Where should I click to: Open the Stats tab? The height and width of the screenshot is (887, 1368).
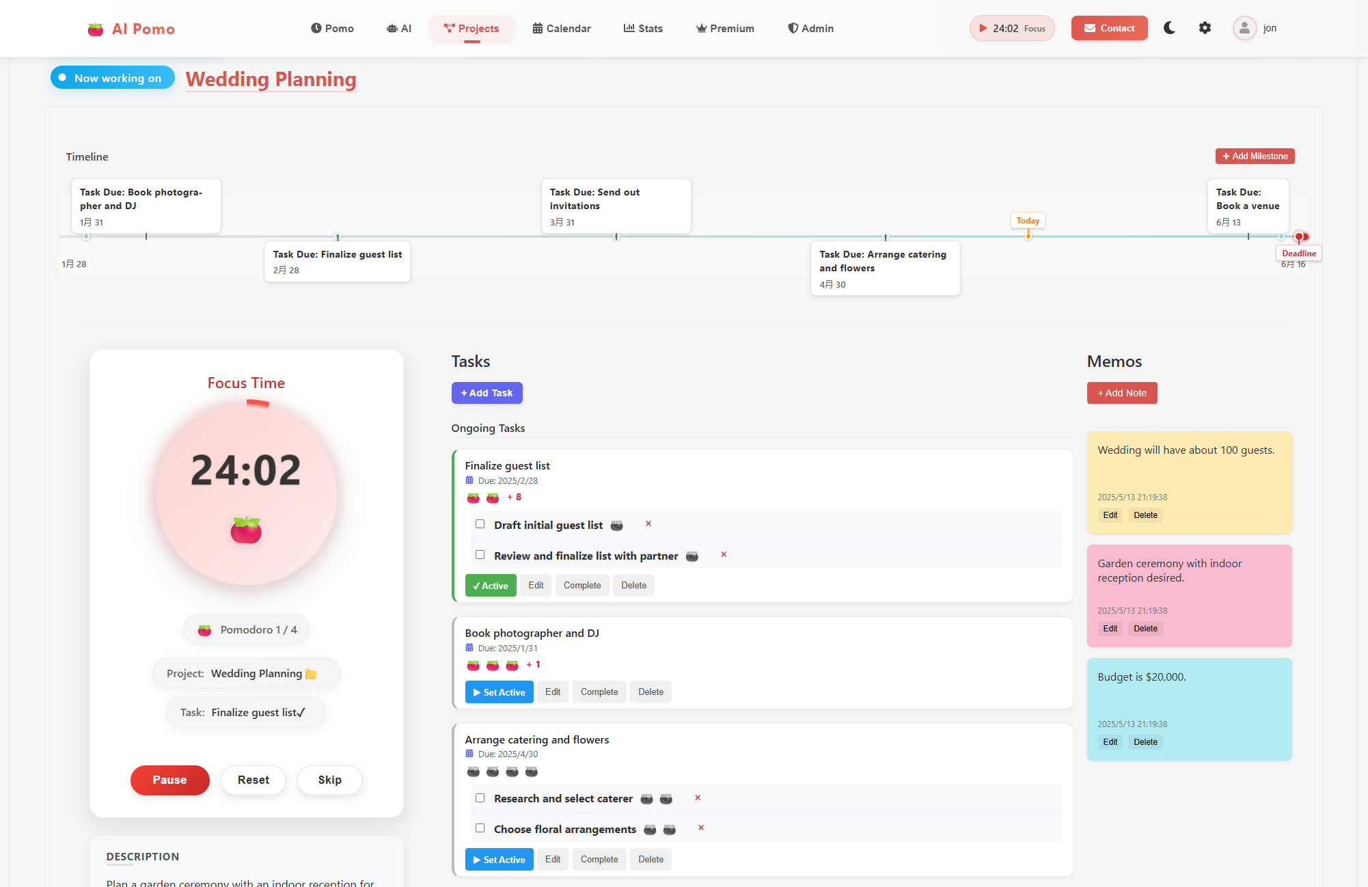click(x=643, y=28)
